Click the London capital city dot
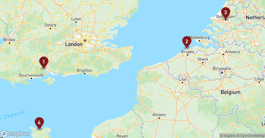Screen dimensions: 265x138 tap(85, 41)
